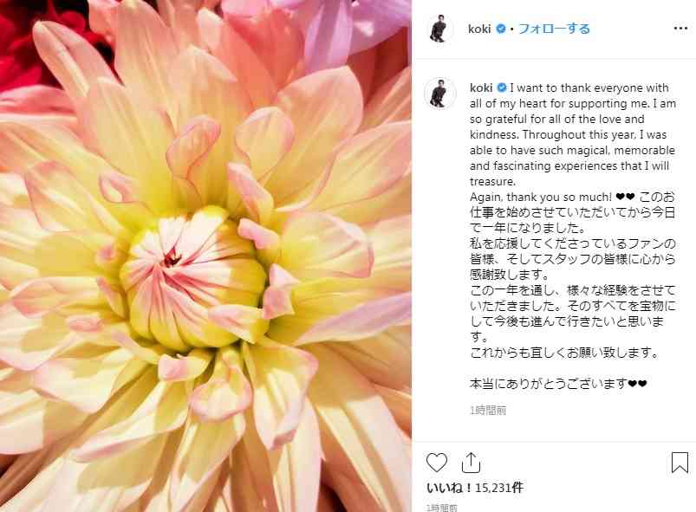Click the フォローする follow link

point(554,29)
